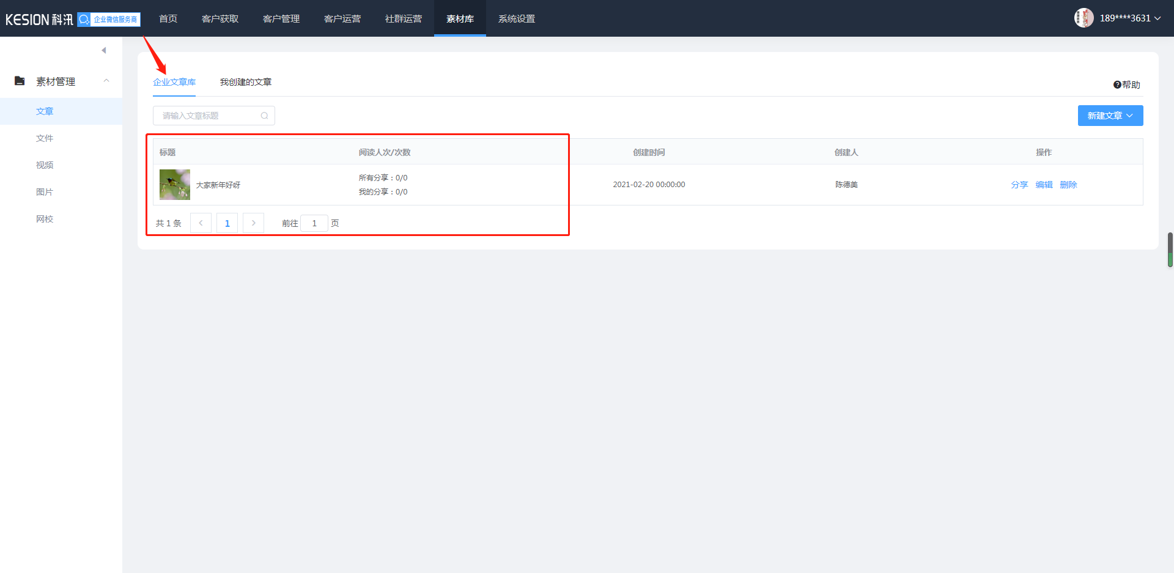Open the help question mark icon

(1117, 85)
